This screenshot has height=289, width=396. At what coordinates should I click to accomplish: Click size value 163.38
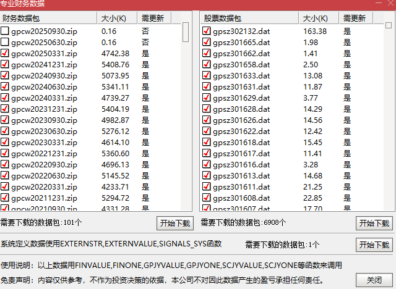(x=315, y=31)
